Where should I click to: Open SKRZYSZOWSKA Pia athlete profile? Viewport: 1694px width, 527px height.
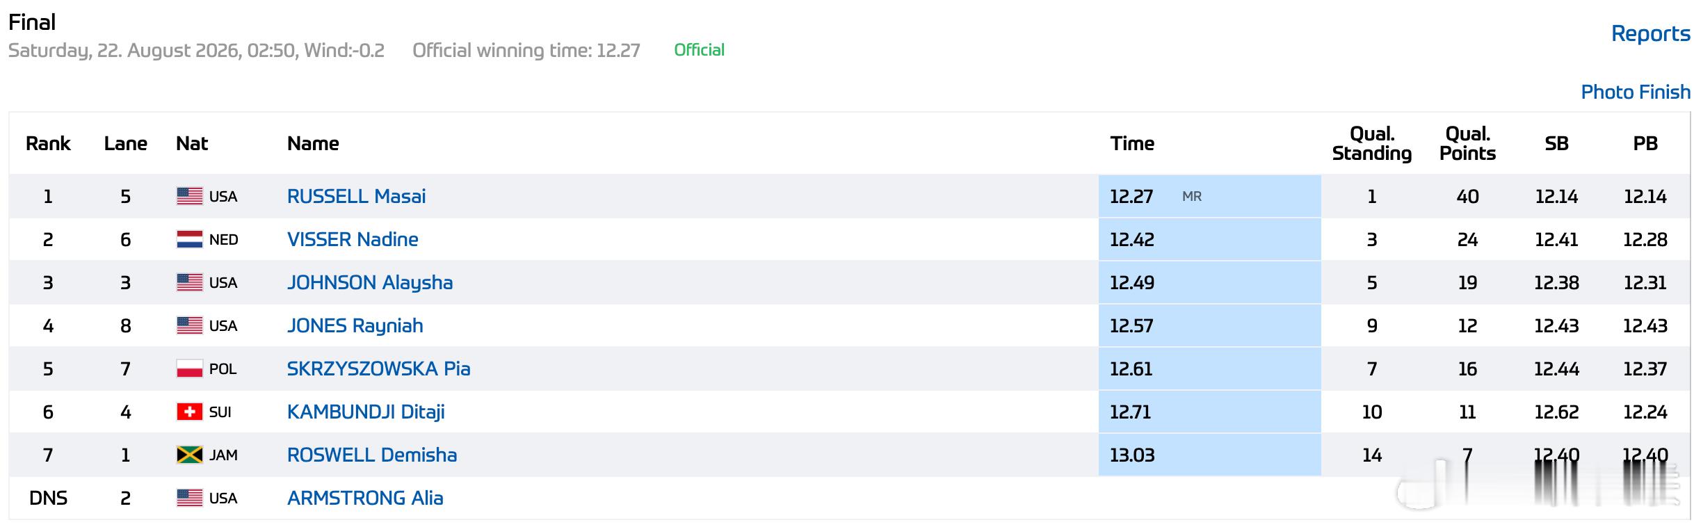coord(378,368)
